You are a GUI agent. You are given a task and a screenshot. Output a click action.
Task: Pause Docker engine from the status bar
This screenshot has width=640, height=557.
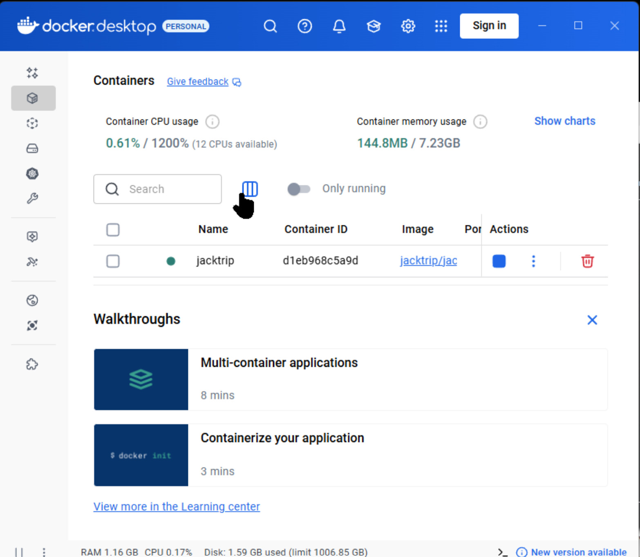click(19, 552)
